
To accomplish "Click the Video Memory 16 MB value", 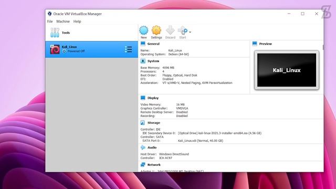I will point(180,104).
